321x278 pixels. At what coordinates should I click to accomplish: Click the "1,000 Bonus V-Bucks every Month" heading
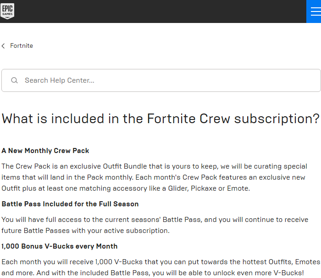(60, 246)
